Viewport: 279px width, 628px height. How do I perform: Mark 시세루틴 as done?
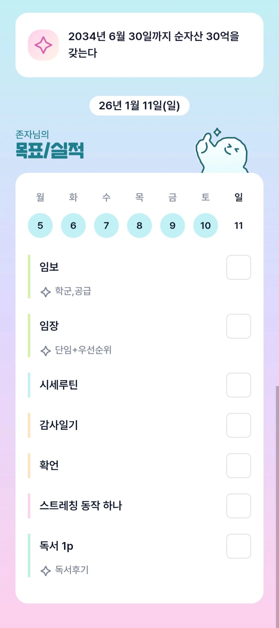(x=238, y=385)
